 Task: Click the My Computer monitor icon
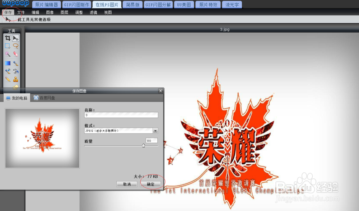[x=8, y=98]
